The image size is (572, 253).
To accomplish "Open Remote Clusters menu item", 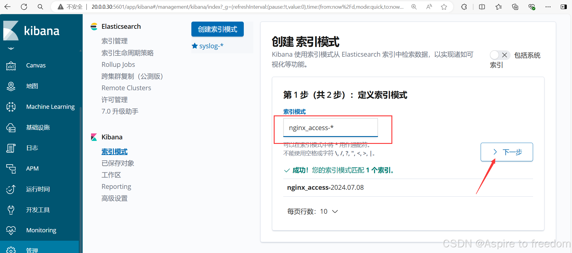I will [126, 88].
